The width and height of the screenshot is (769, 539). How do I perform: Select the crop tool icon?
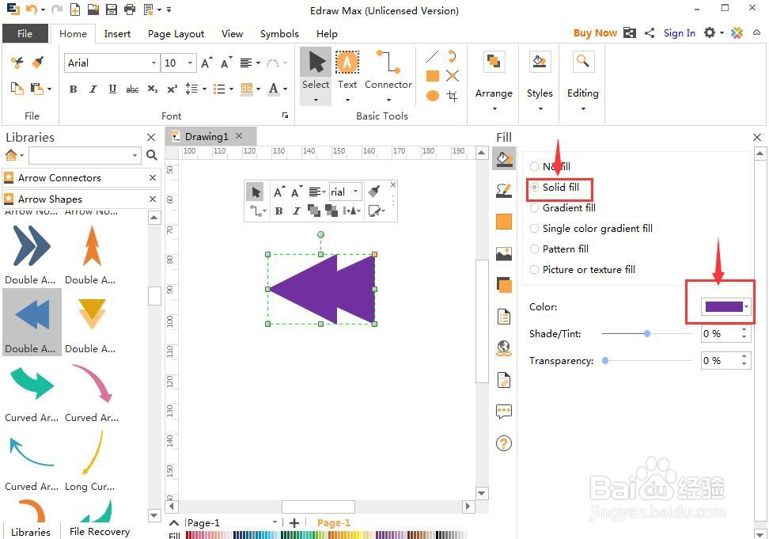point(453,96)
